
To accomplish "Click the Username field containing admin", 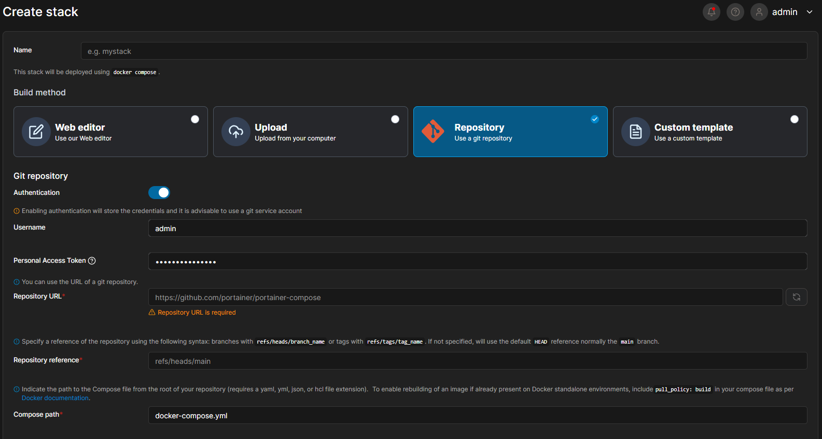I will point(477,229).
